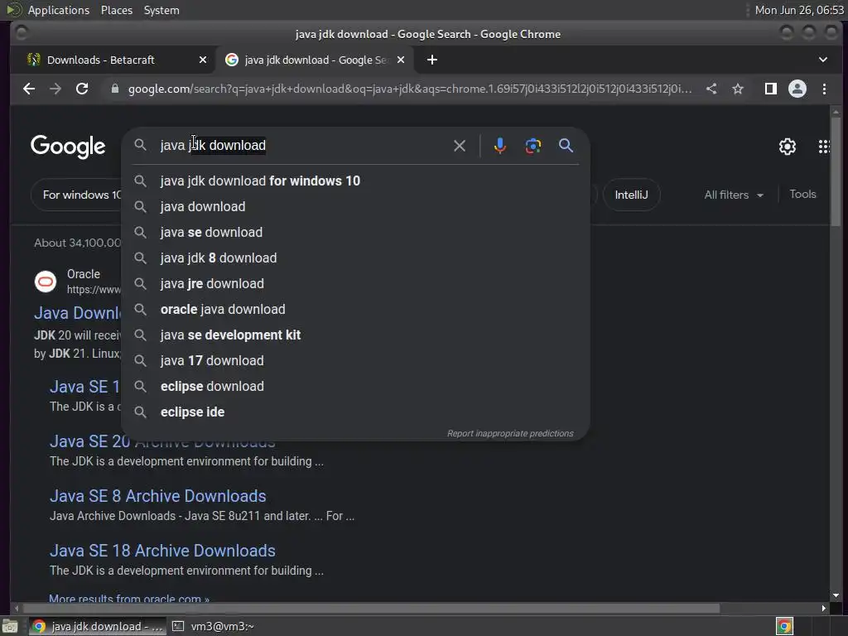Open Google quick settings gear

coord(787,147)
